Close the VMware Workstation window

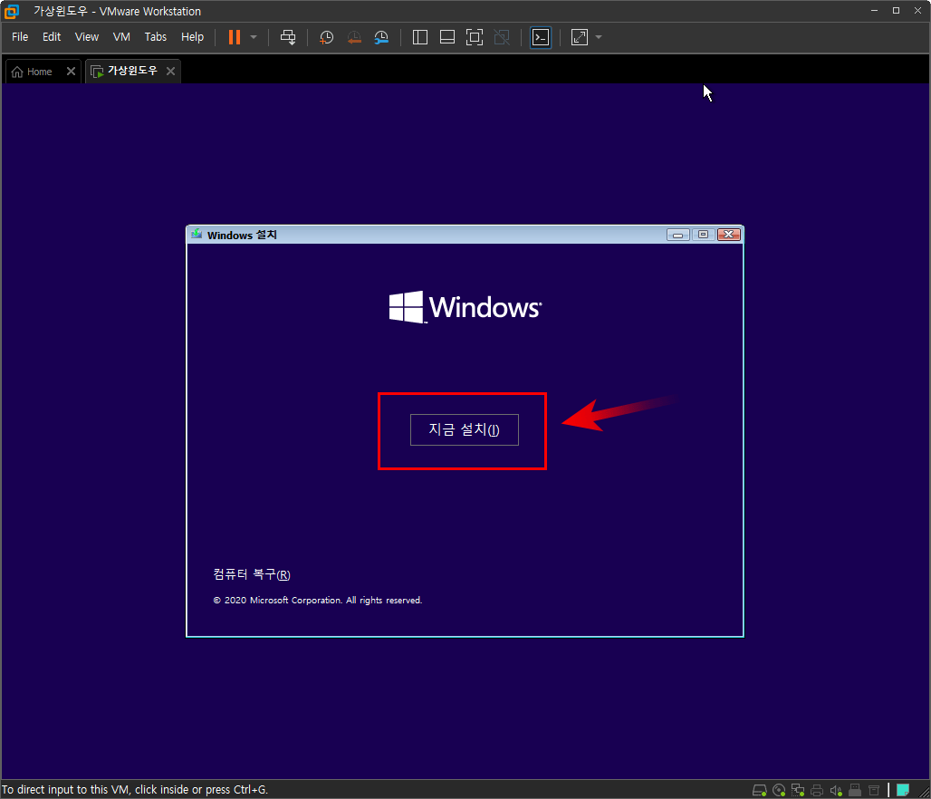918,11
